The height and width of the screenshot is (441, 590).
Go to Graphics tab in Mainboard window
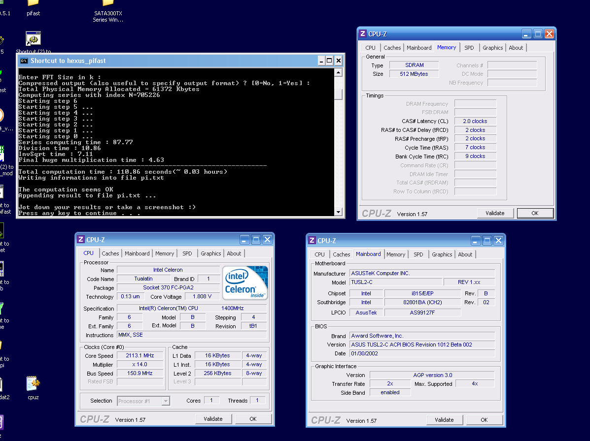click(x=442, y=254)
